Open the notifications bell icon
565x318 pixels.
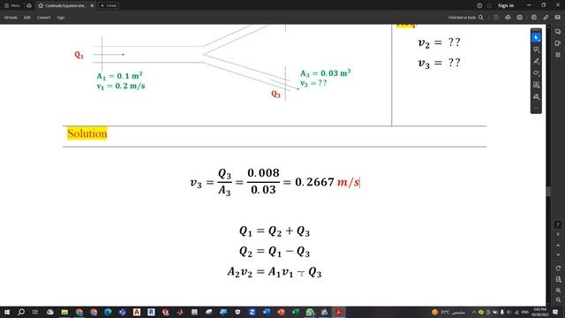click(489, 5)
